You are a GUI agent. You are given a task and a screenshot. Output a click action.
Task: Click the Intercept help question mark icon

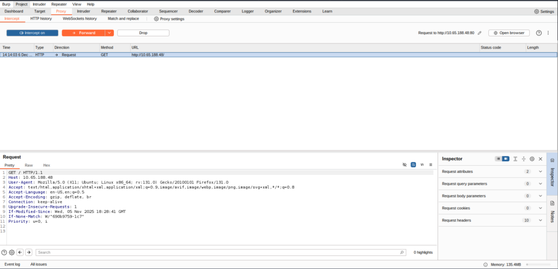tap(539, 33)
